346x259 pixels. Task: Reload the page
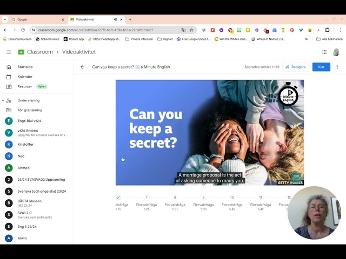23,30
